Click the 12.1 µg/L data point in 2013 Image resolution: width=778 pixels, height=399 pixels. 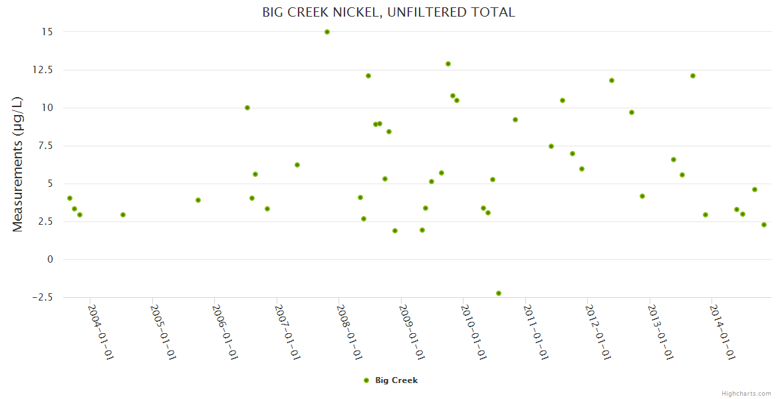(x=693, y=76)
